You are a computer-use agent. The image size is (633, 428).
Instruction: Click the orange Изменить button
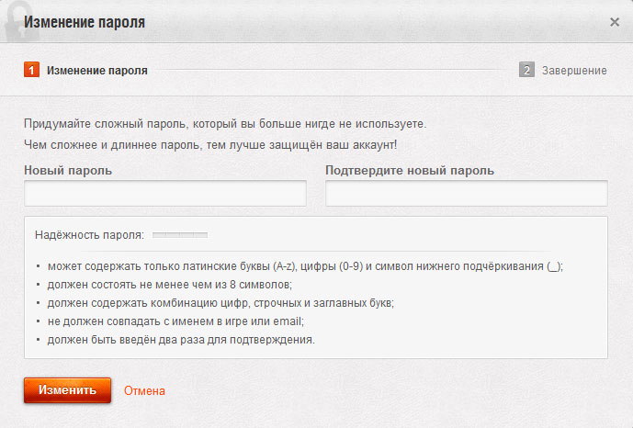point(67,390)
